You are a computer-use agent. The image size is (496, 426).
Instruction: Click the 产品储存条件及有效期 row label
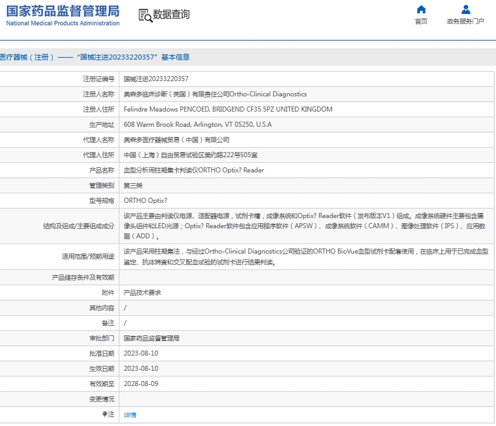(x=83, y=278)
